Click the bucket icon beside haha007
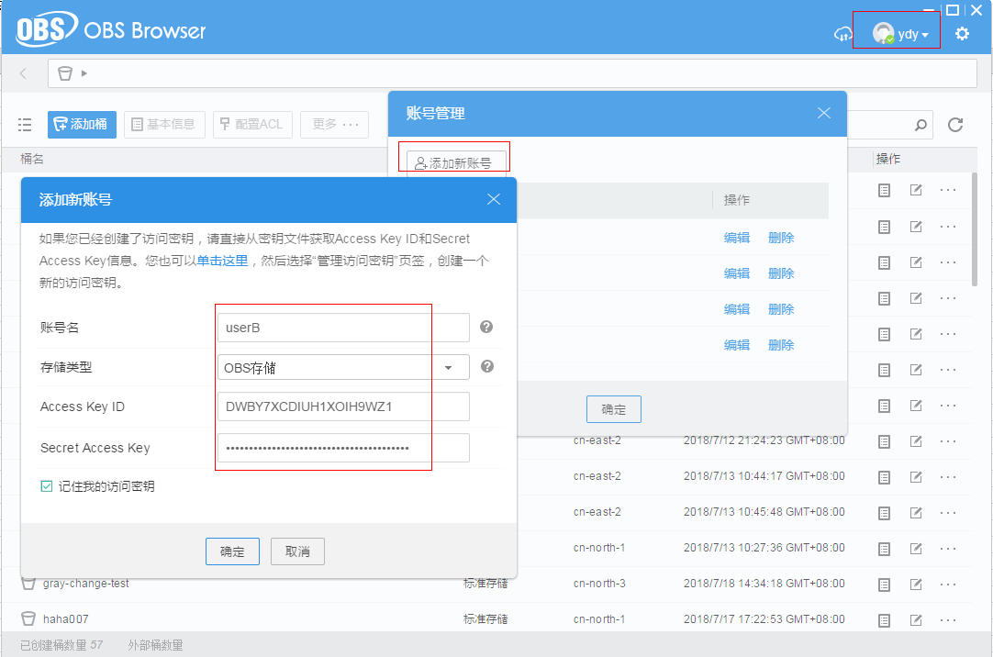 28,618
